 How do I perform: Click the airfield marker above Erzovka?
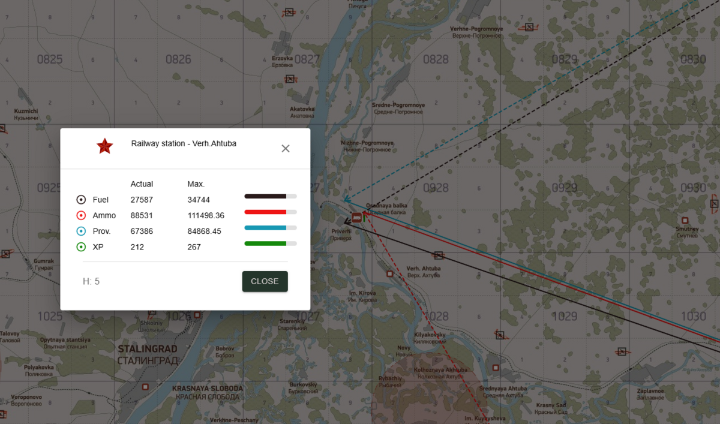(x=290, y=11)
